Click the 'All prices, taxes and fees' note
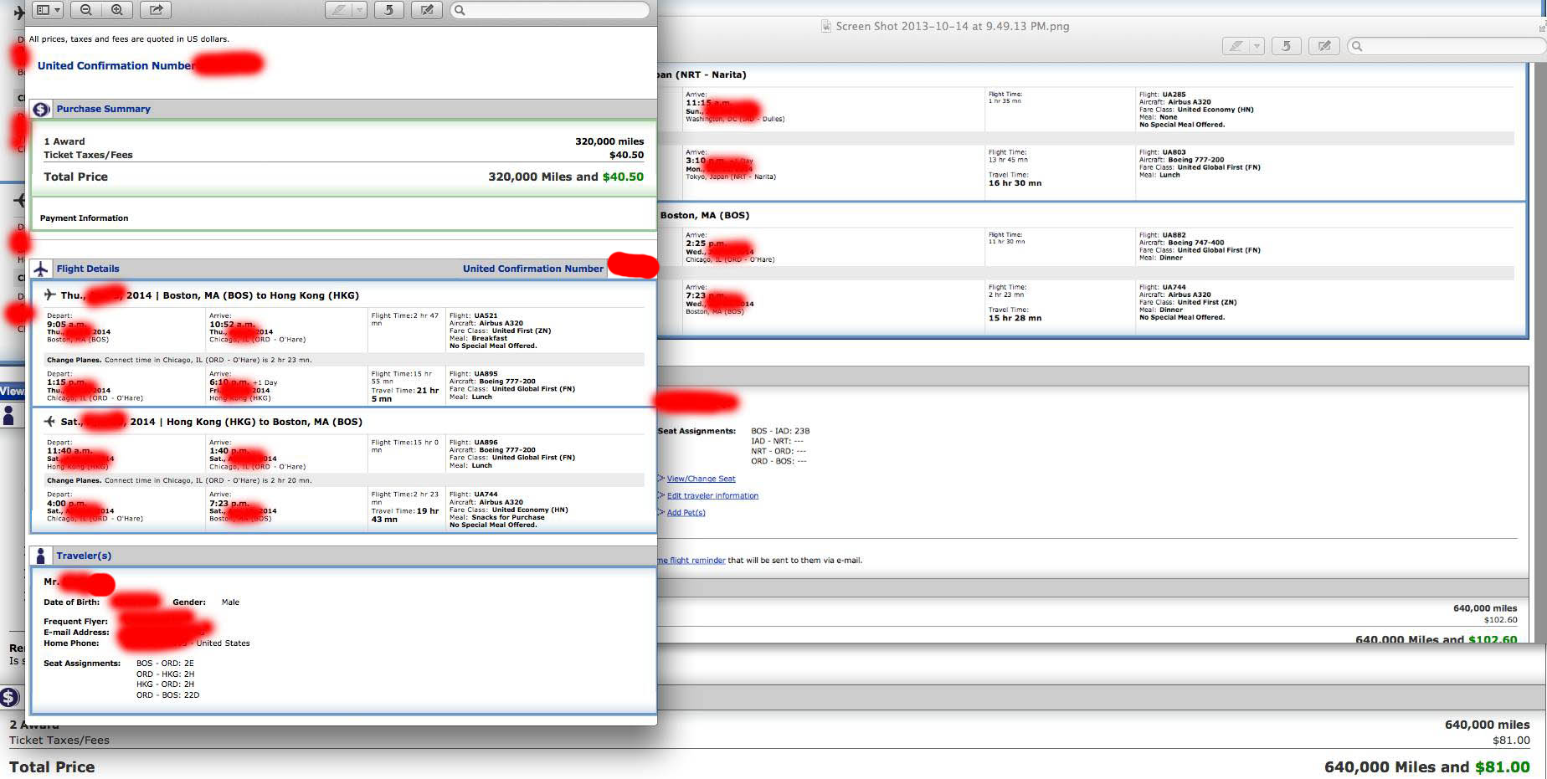1547x779 pixels. point(129,39)
